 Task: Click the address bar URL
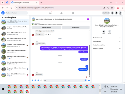click(x=37, y=8)
